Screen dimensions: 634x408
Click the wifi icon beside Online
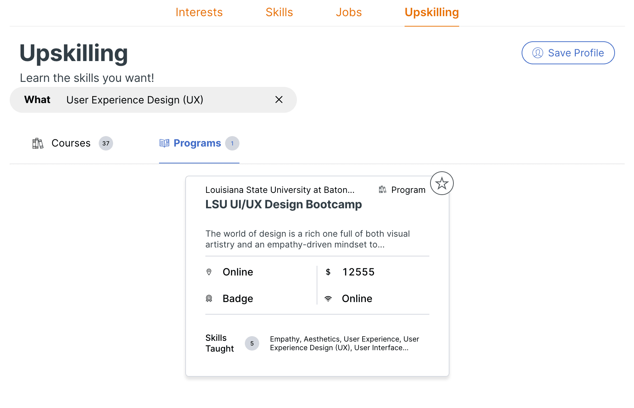point(328,298)
